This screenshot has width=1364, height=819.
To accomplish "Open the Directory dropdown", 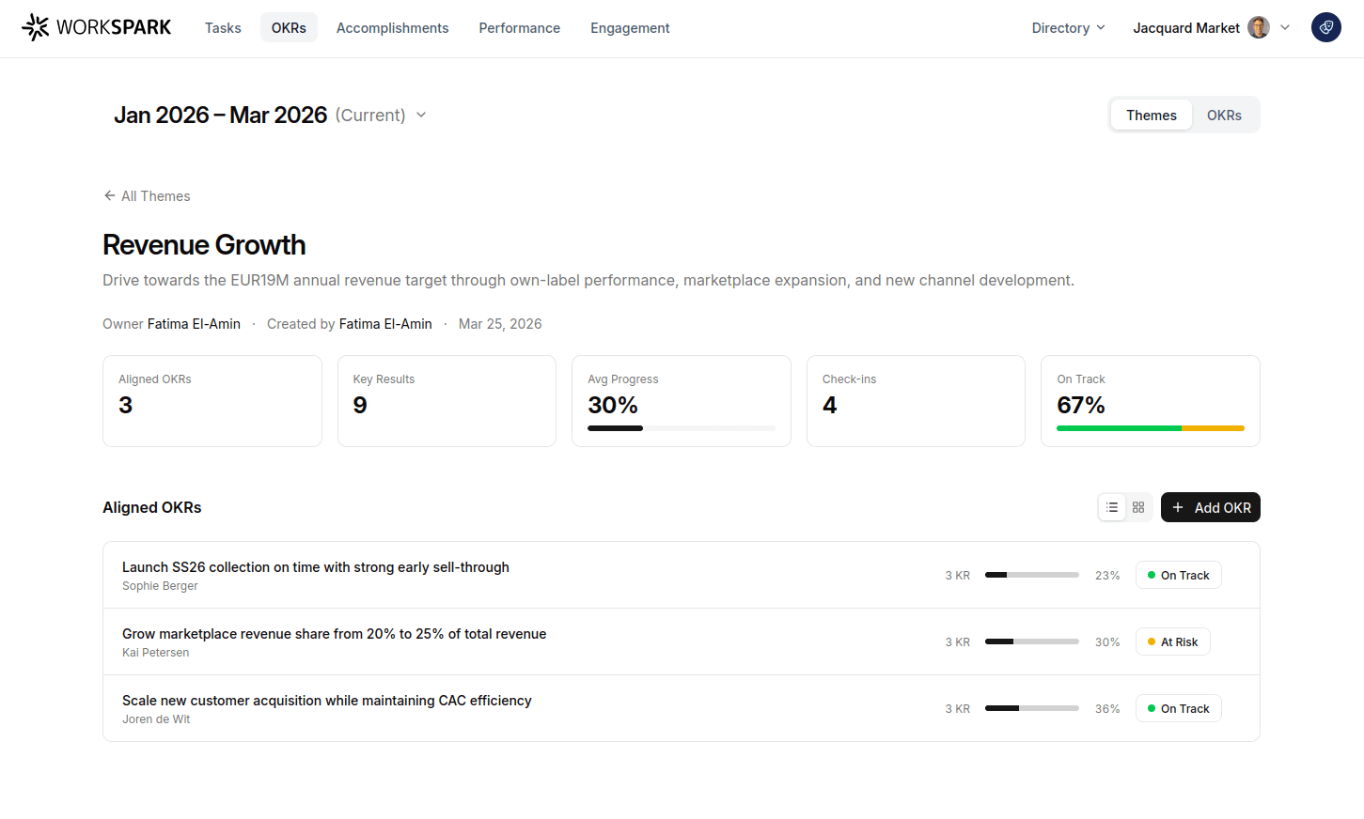I will [1067, 28].
